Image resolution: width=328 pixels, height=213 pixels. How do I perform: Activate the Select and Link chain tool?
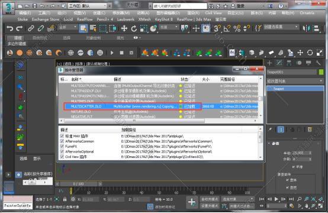tap(31, 28)
